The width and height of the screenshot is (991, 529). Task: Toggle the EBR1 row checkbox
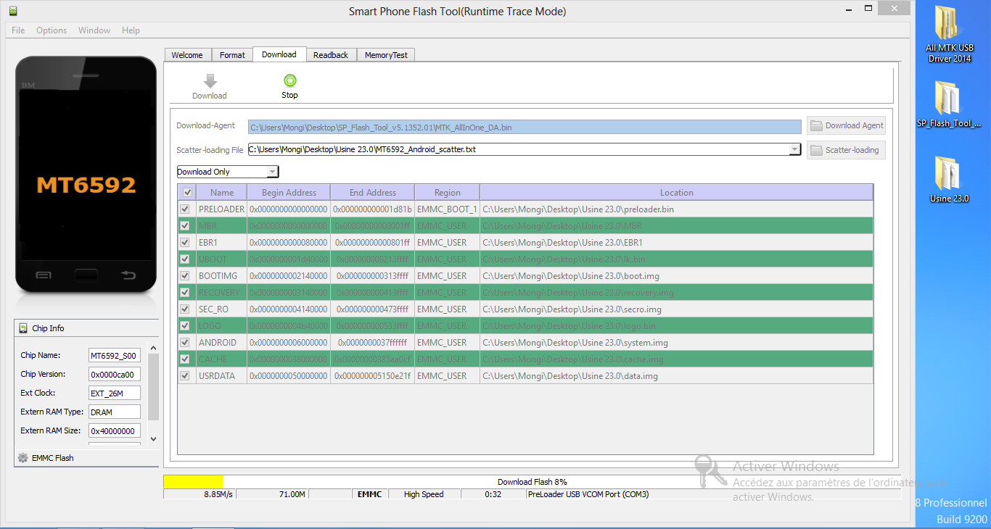[185, 243]
